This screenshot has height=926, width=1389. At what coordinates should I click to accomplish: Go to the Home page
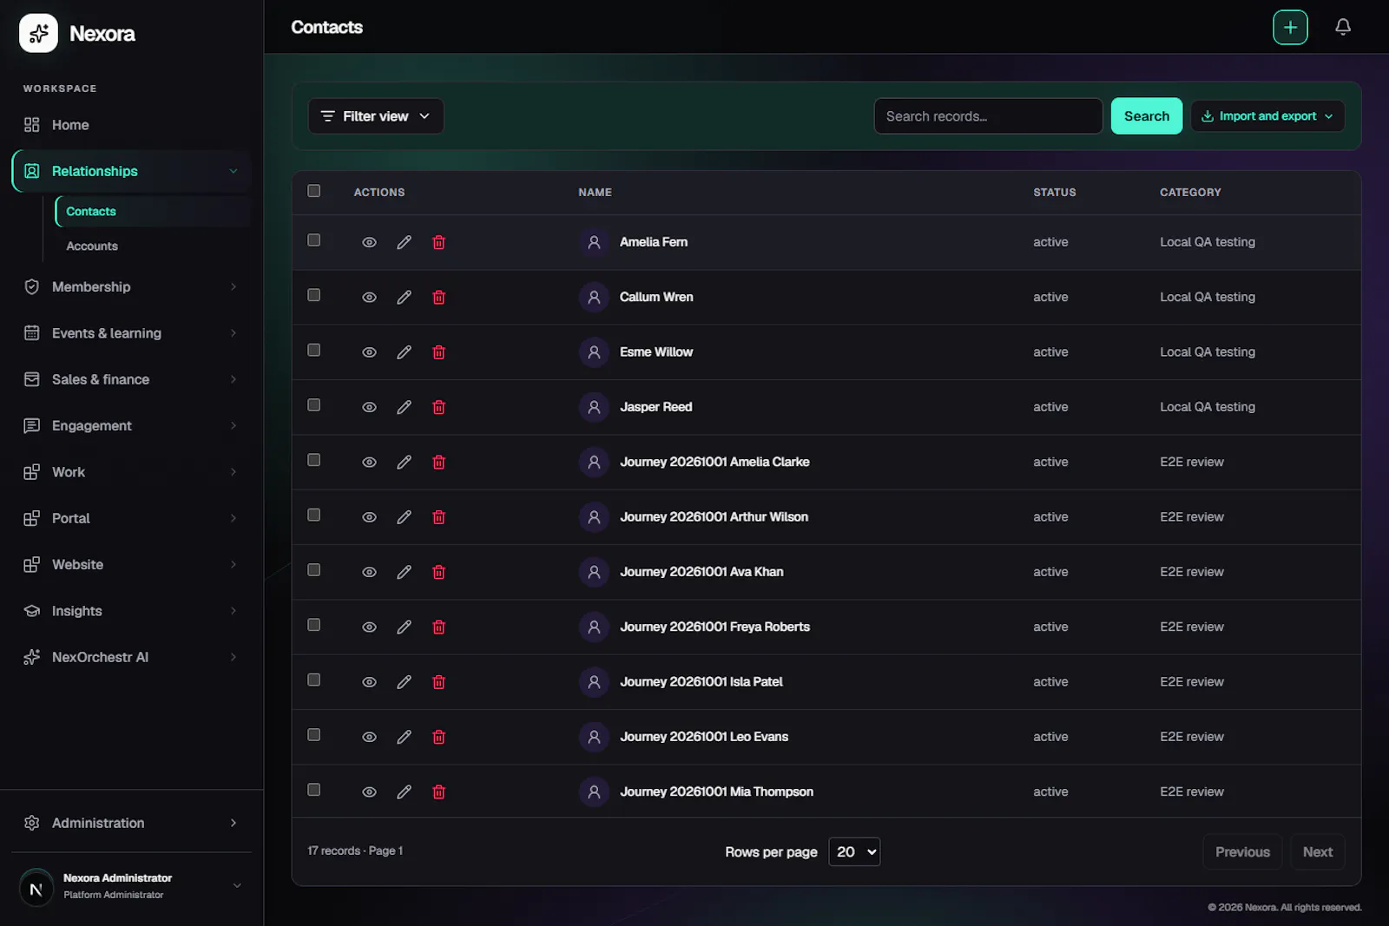click(131, 125)
